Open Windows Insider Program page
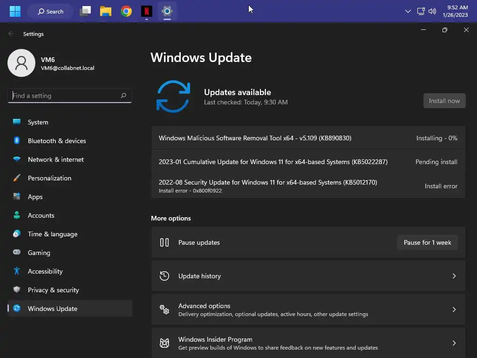The height and width of the screenshot is (358, 477). coord(308,343)
